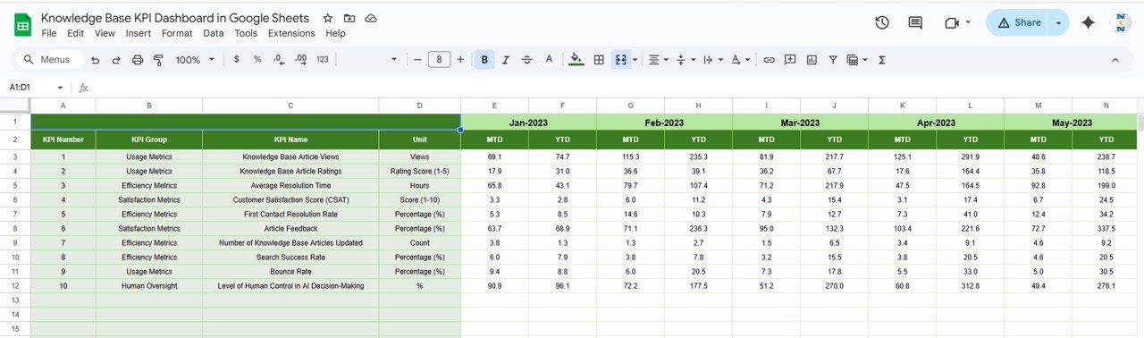Star this spreadsheet document
This screenshot has width=1144, height=338.
click(x=328, y=18)
